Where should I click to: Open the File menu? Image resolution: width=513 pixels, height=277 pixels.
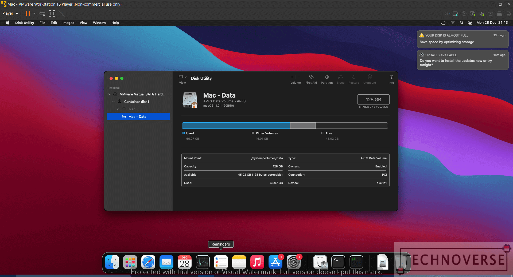click(42, 23)
